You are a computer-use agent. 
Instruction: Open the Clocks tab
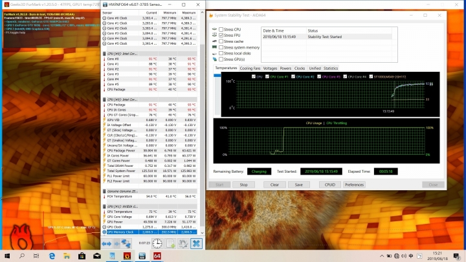[x=300, y=69]
